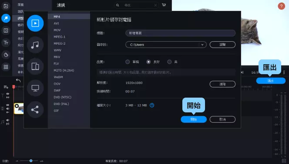Choose WMV format

(69, 50)
